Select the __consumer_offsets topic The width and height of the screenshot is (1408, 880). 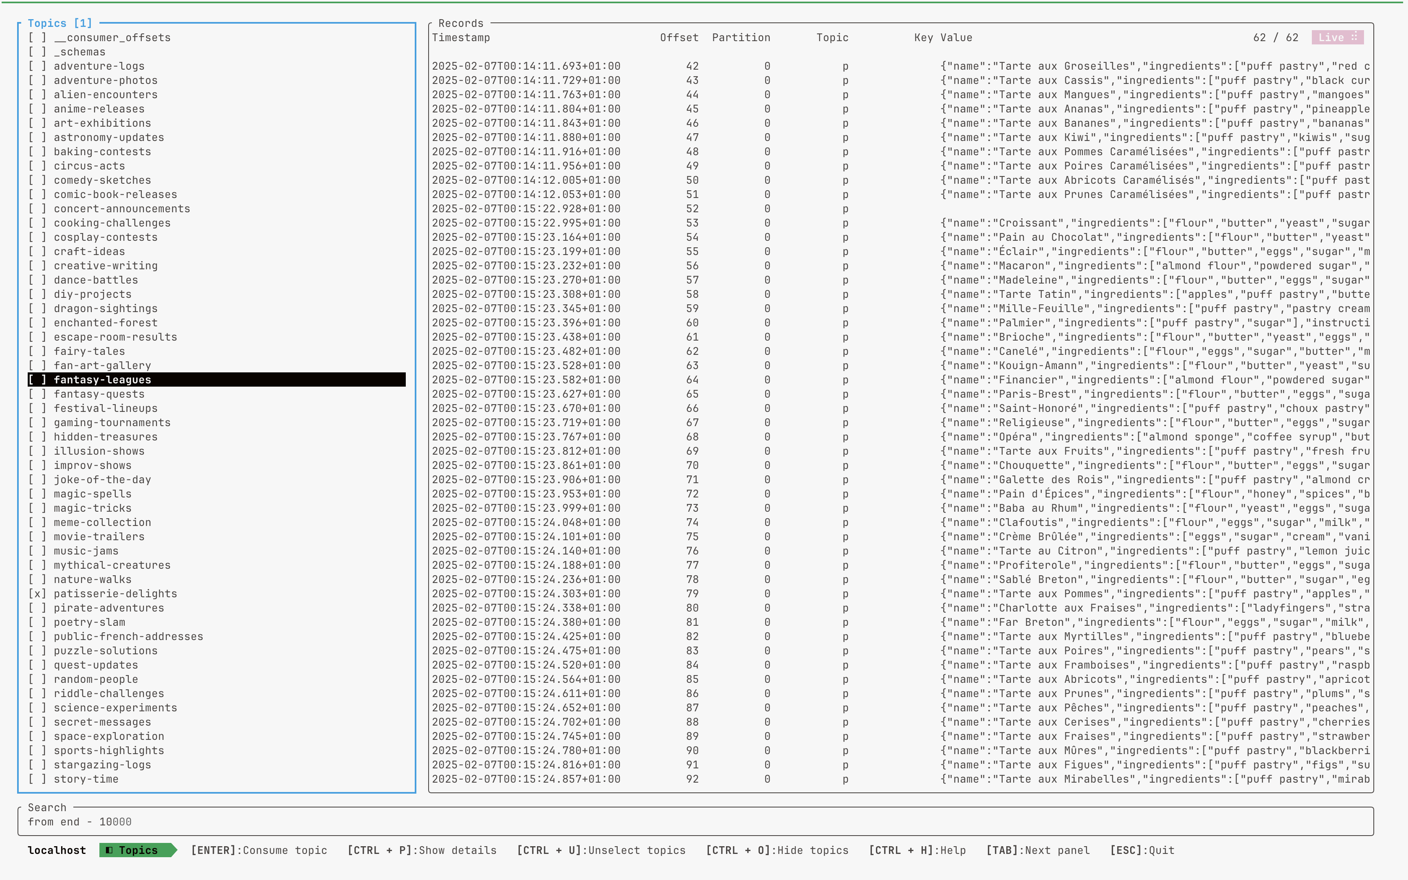pos(216,38)
